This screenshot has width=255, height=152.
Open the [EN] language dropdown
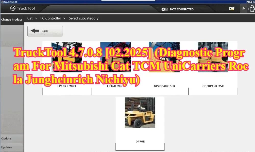[245, 8]
